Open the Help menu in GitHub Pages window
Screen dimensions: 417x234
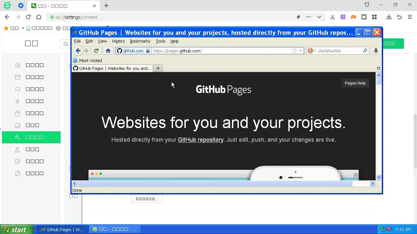[x=175, y=41]
